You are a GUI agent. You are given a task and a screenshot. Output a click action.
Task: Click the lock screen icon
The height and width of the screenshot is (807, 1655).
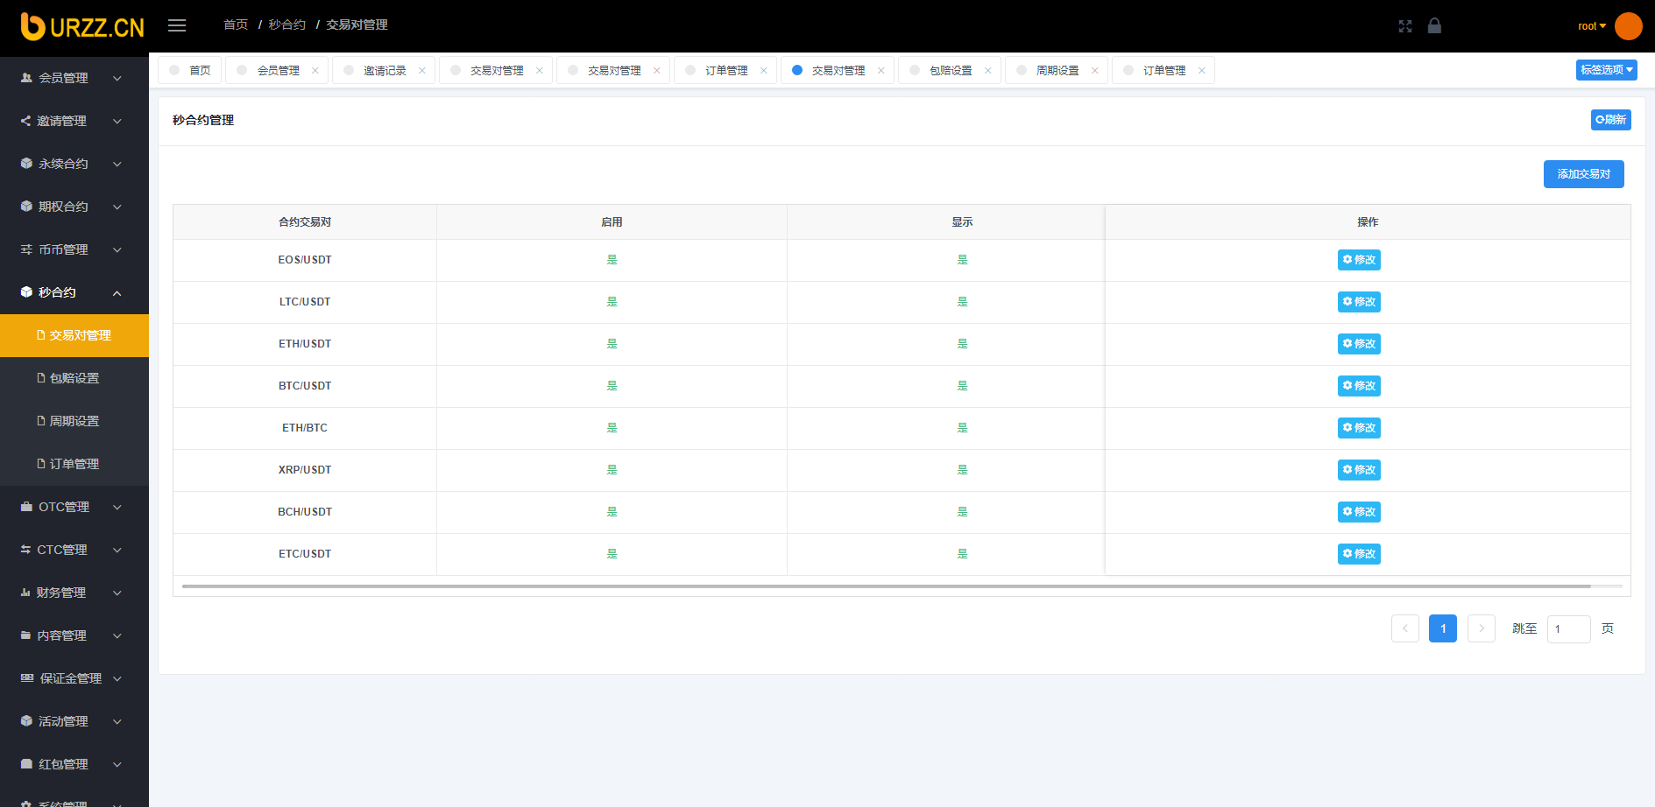tap(1434, 25)
